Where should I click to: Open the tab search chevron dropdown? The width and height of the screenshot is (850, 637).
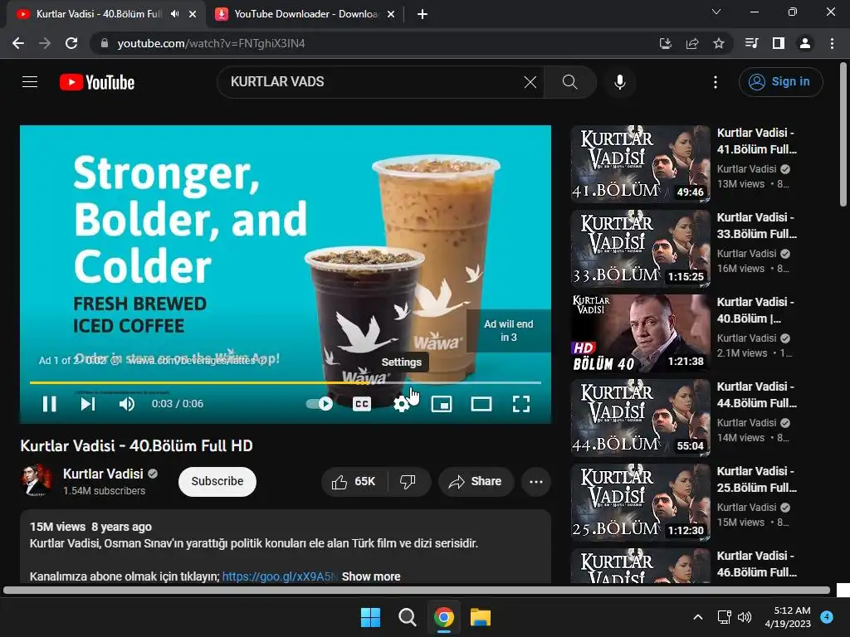tap(716, 12)
